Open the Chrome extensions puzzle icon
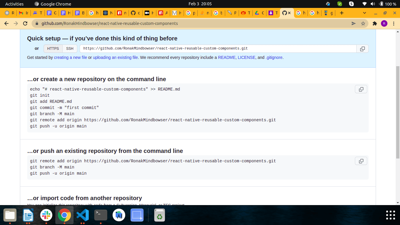The width and height of the screenshot is (400, 225). 375,23
